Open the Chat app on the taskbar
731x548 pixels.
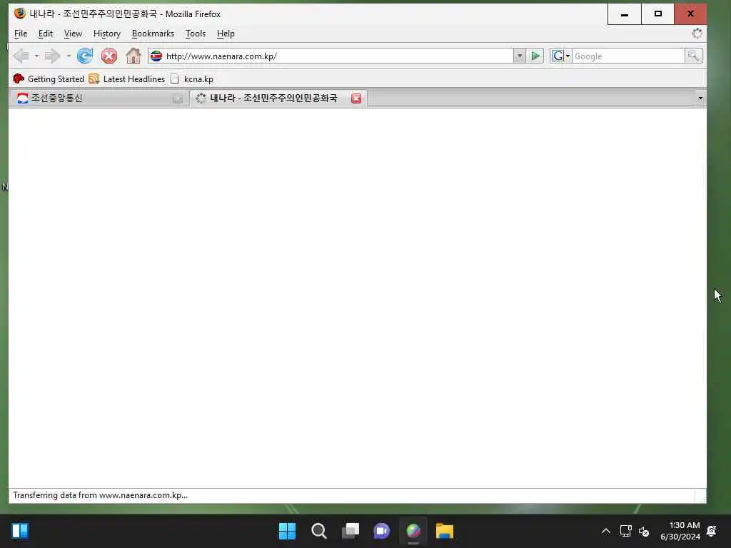point(381,531)
